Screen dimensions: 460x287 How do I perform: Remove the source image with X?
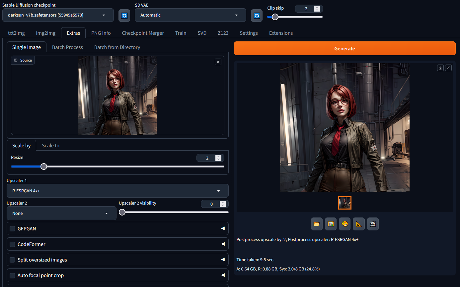click(x=218, y=62)
